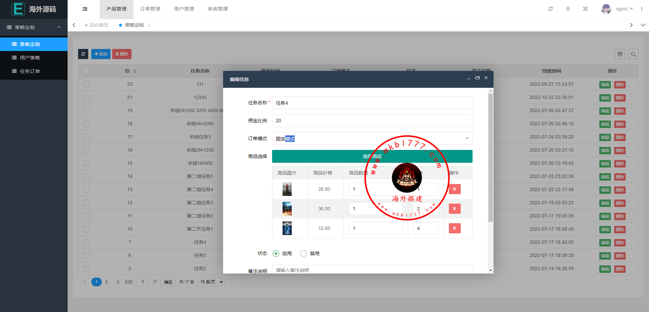This screenshot has width=649, height=312.
Task: Collapse the 策略定制 sidebar group
Action: (x=34, y=27)
